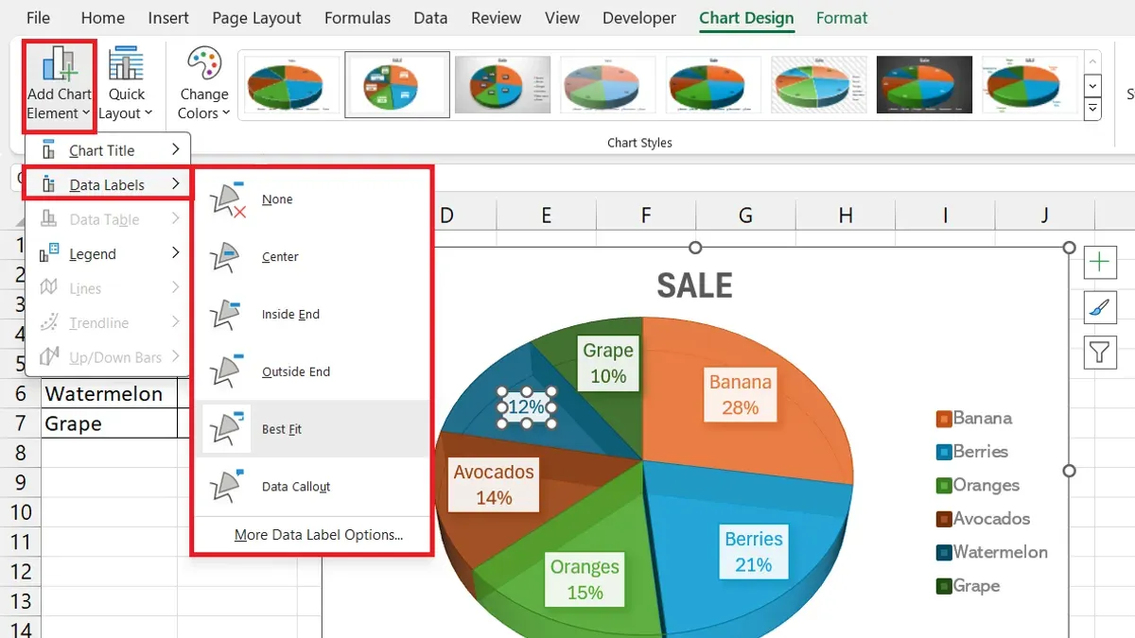
Task: Switch to the Review tab
Action: pyautogui.click(x=496, y=18)
